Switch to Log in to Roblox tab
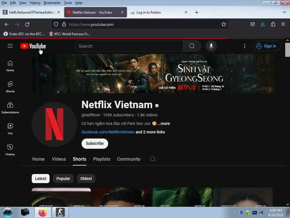 coord(159,12)
